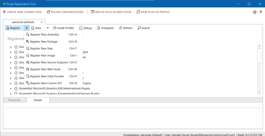Click the Unregister icon
265x136 pixels.
[x=98, y=28]
